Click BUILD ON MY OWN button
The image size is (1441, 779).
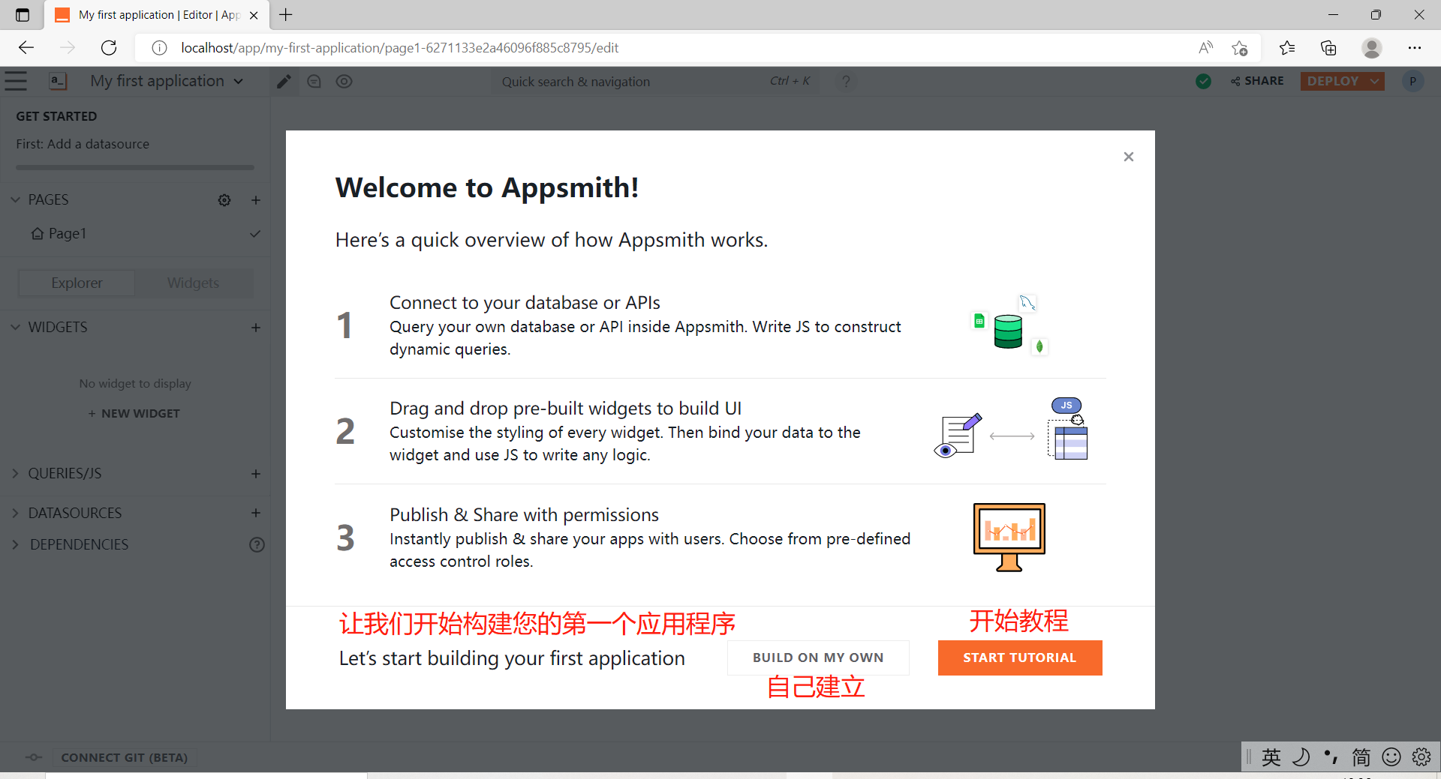[817, 658]
